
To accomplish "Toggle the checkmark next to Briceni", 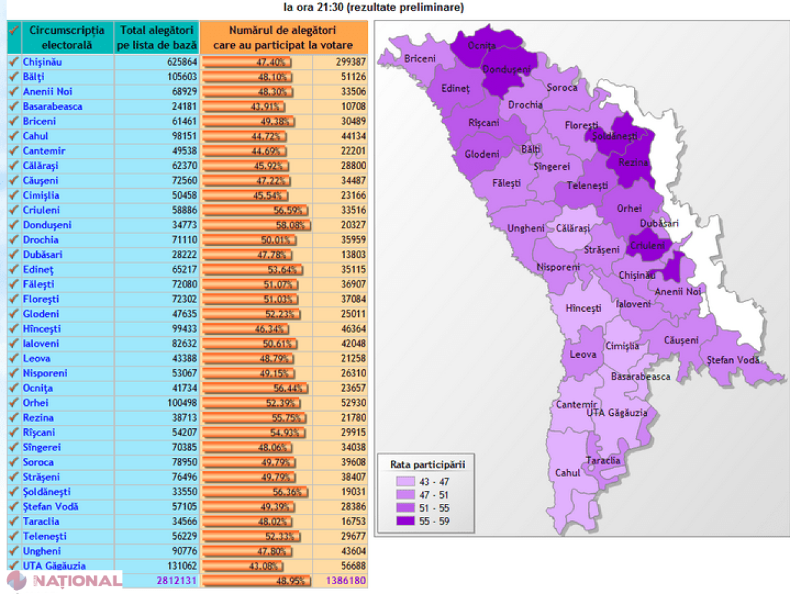I will pyautogui.click(x=14, y=121).
